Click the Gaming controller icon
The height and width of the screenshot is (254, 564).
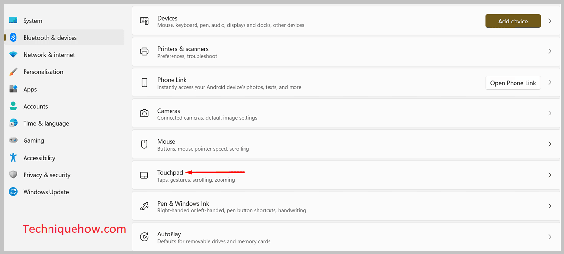tap(13, 140)
